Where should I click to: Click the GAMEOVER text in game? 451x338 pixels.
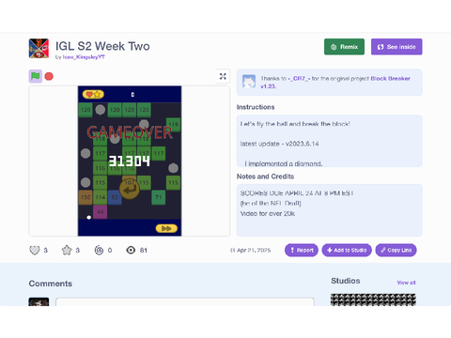(130, 132)
